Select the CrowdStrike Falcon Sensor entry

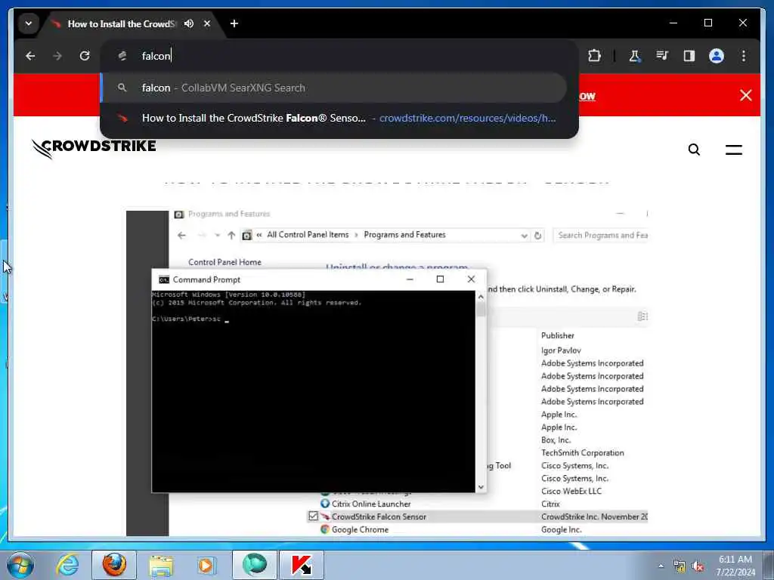[379, 517]
